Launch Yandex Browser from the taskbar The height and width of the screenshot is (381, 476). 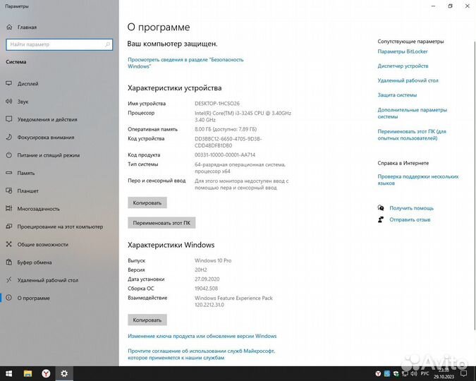(46, 373)
